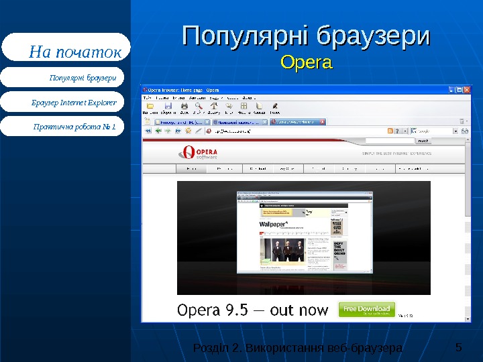The width and height of the screenshot is (483, 362).
Task: Select the active Opera home page tab
Action: click(x=298, y=122)
